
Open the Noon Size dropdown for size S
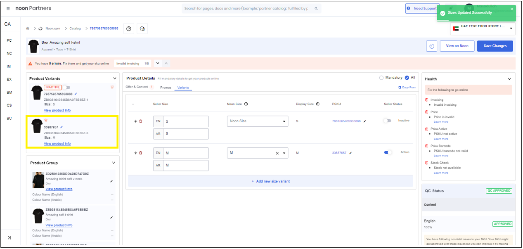[258, 121]
